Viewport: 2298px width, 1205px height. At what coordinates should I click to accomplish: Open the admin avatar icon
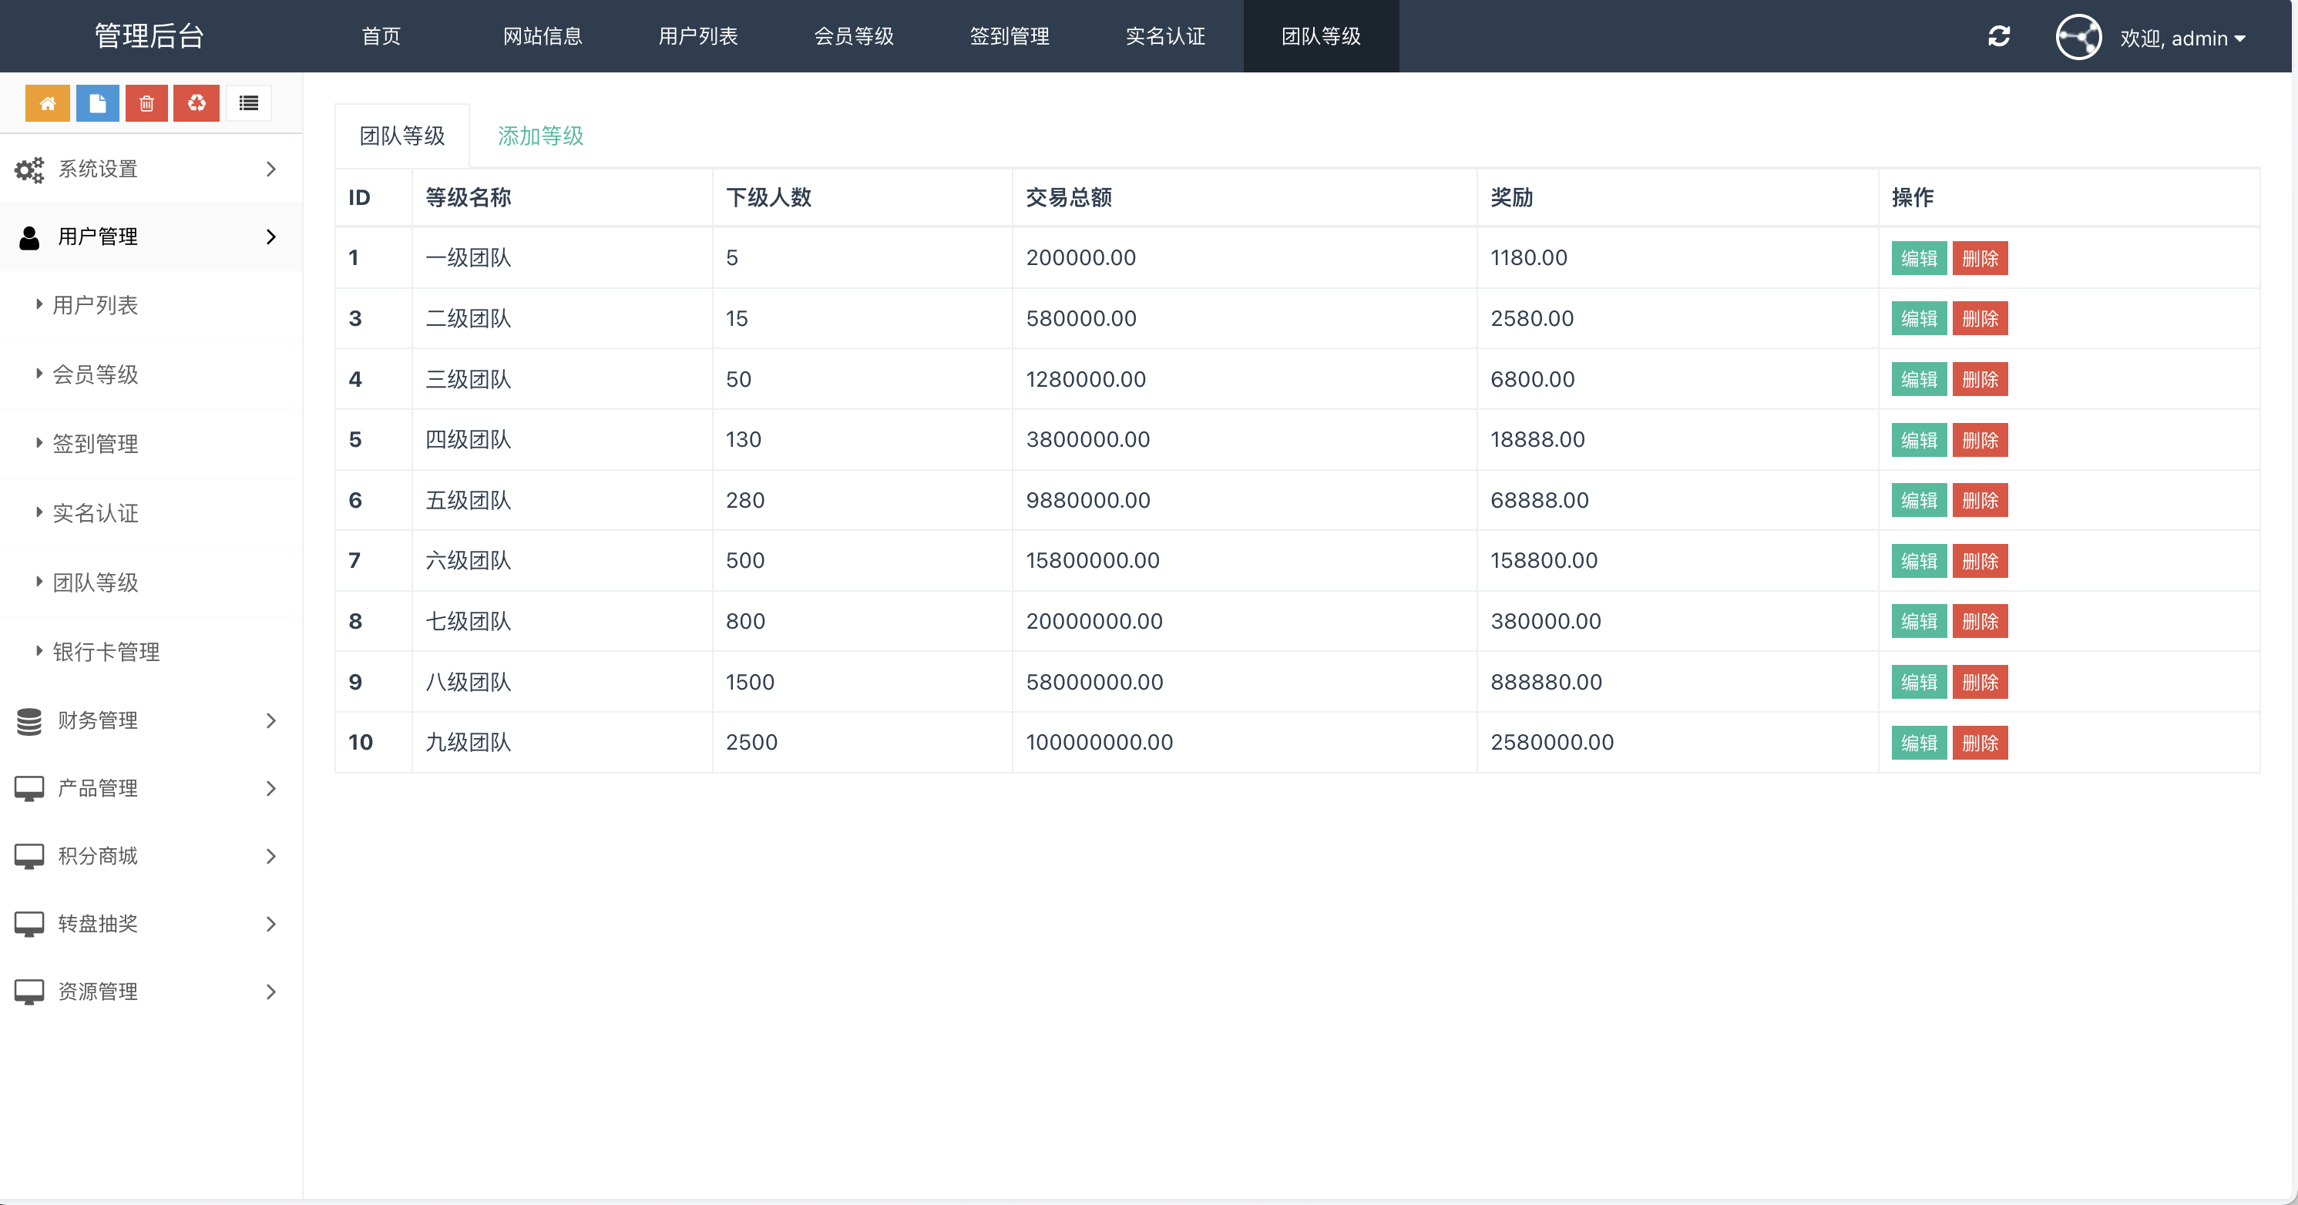pos(2079,36)
